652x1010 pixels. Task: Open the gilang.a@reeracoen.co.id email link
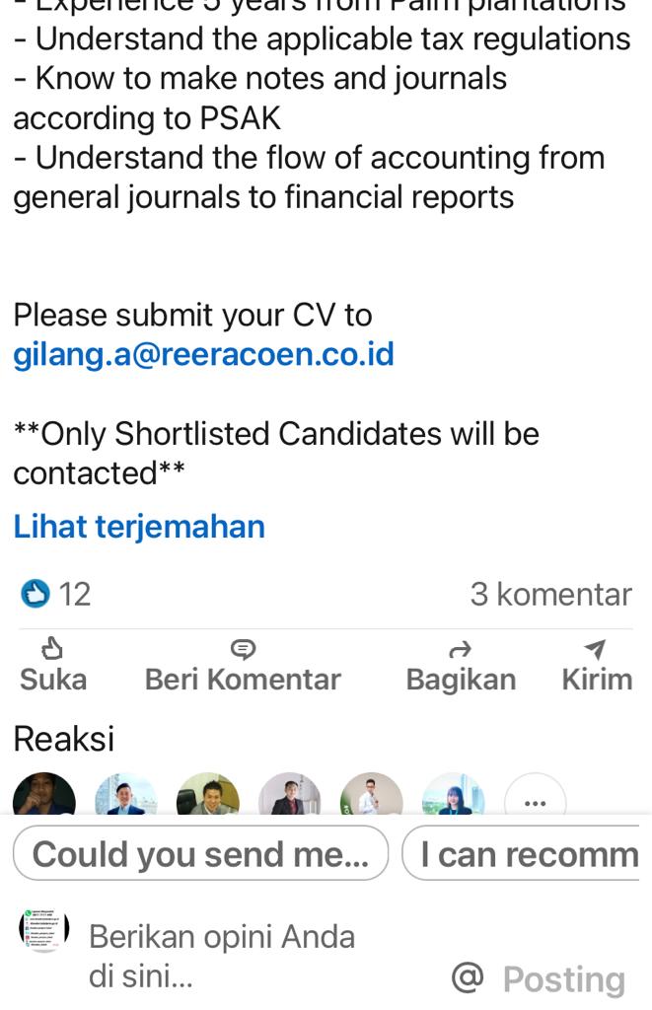pos(203,354)
